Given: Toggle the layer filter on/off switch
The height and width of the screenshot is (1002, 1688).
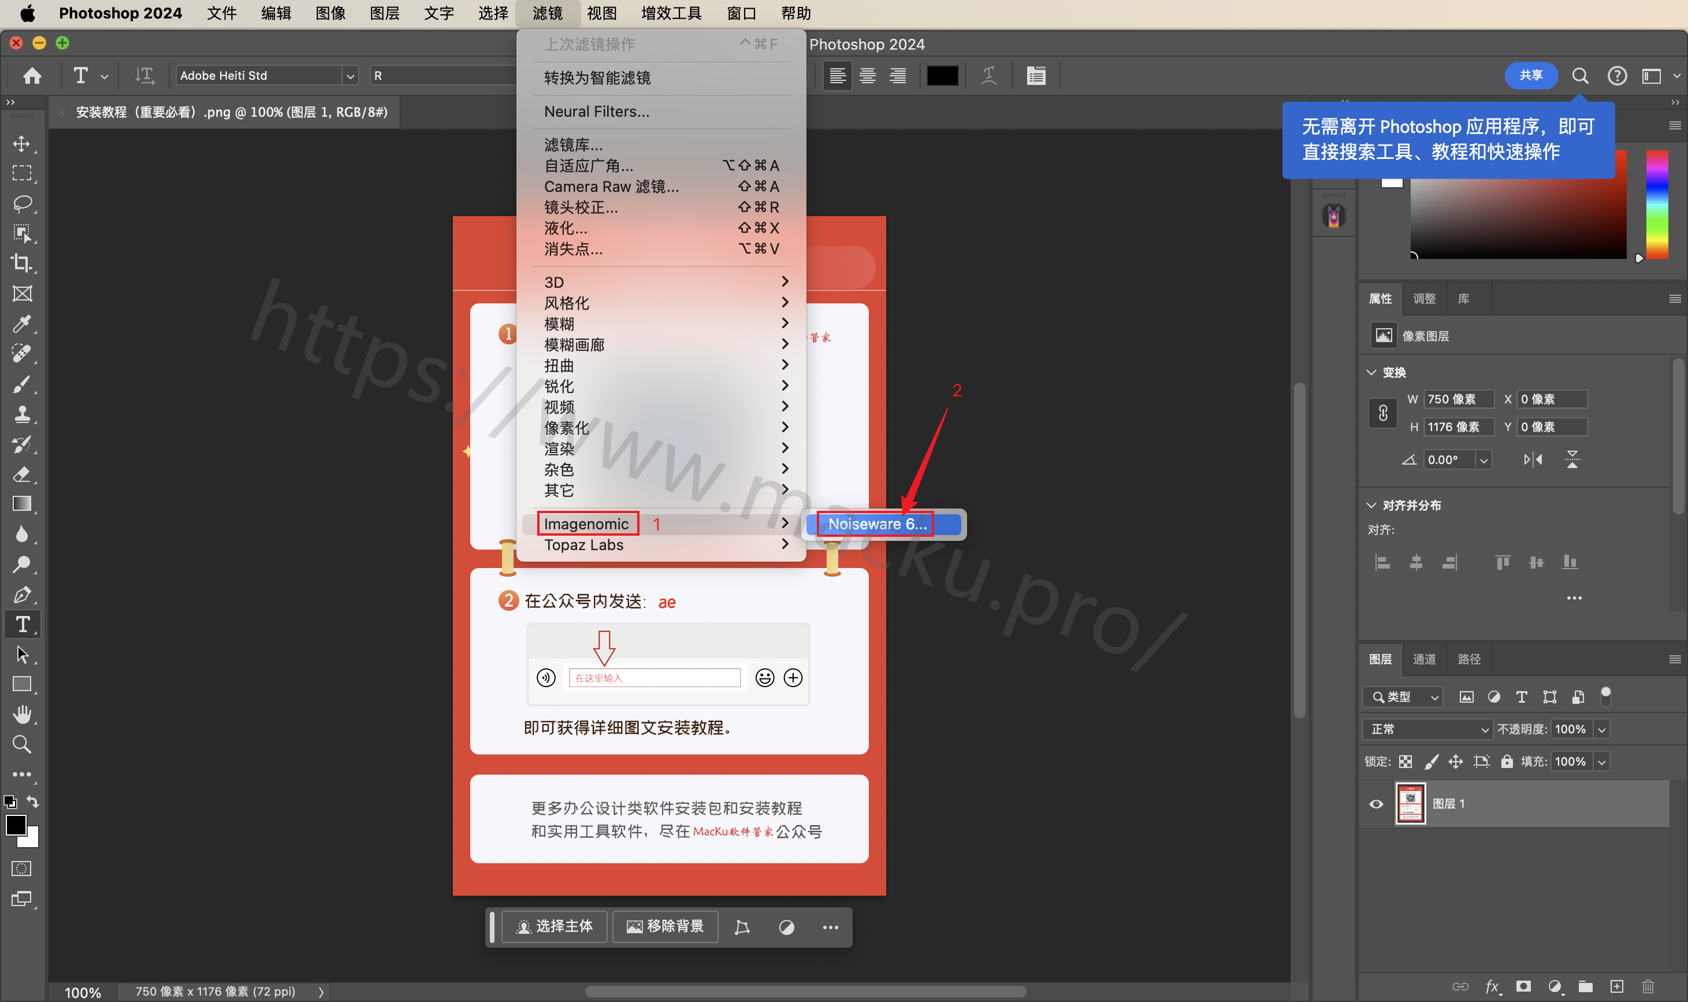Looking at the screenshot, I should pos(1605,696).
